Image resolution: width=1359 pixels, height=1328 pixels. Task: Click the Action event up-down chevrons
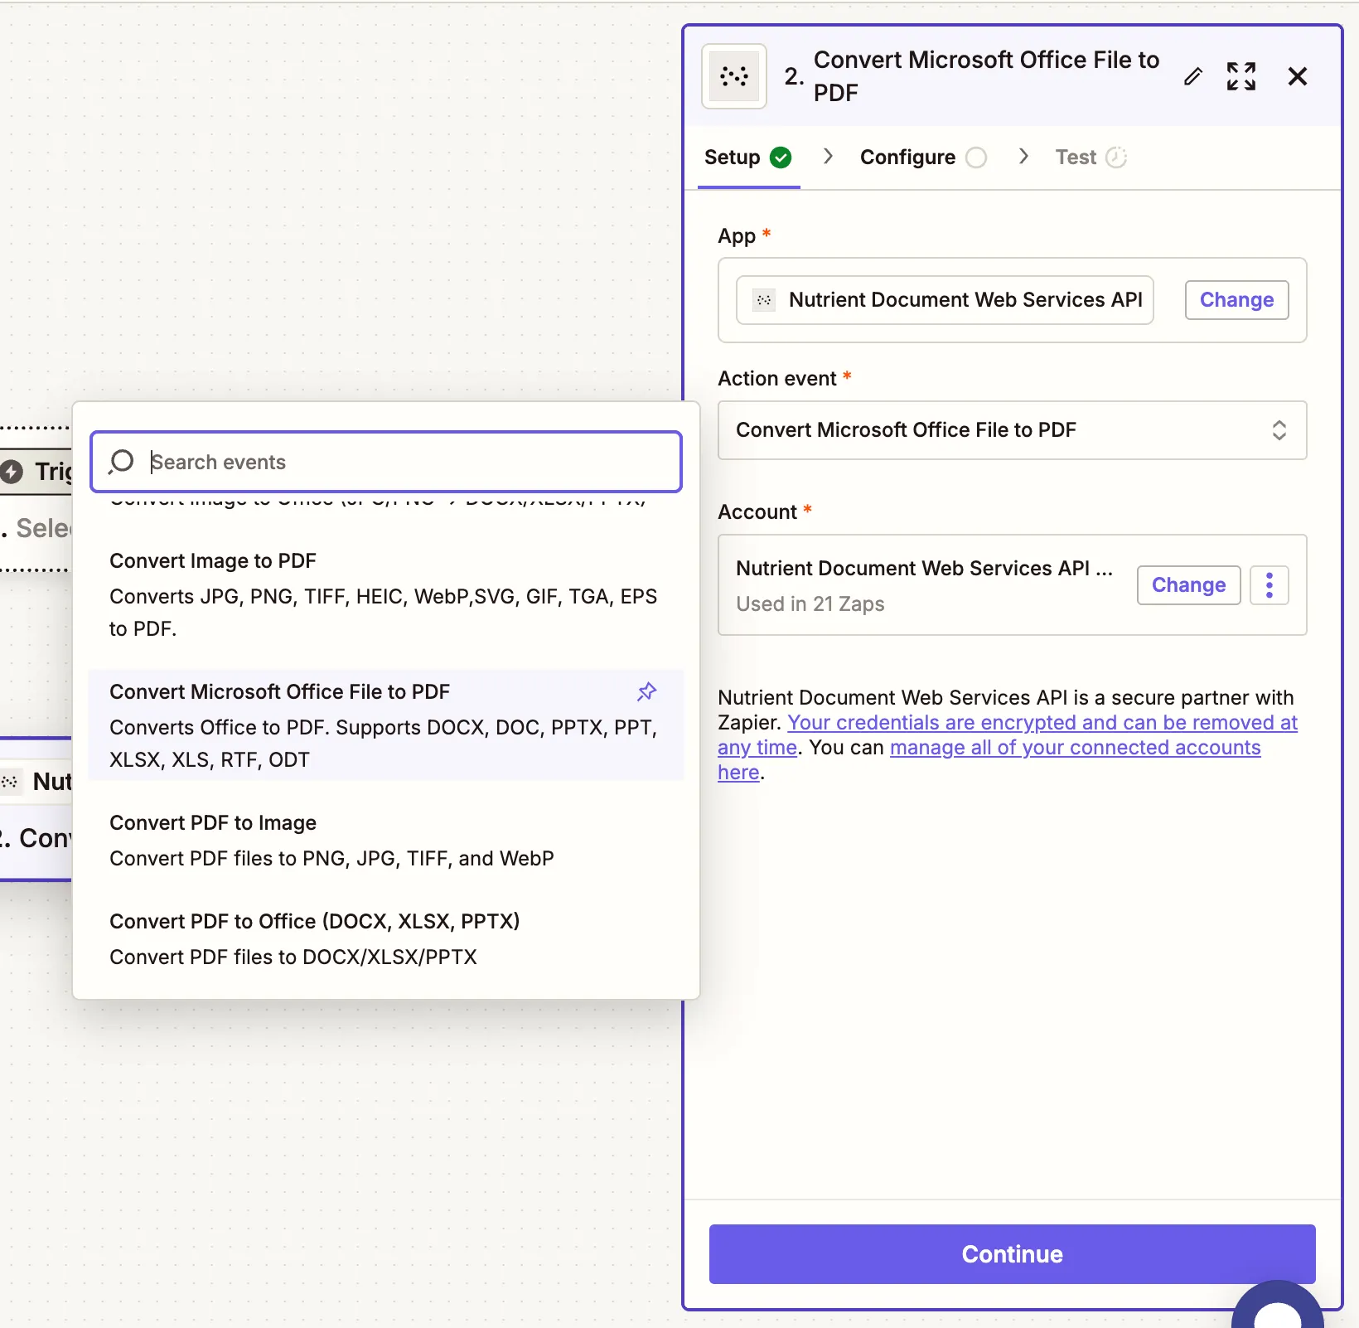(x=1279, y=430)
